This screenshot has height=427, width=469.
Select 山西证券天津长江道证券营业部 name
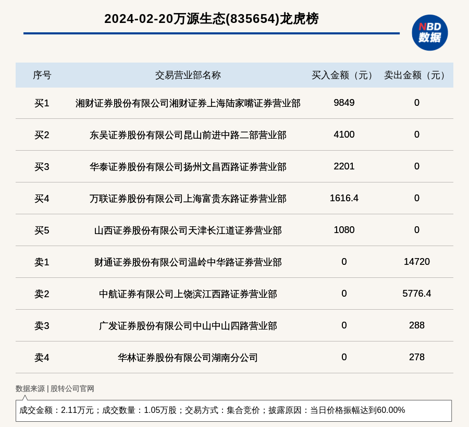point(188,230)
